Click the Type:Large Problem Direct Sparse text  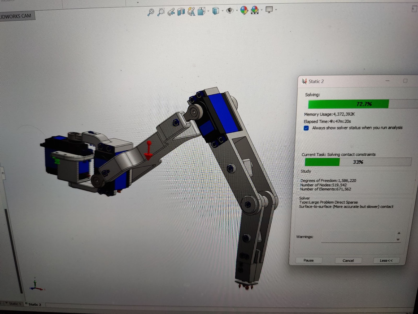point(328,202)
